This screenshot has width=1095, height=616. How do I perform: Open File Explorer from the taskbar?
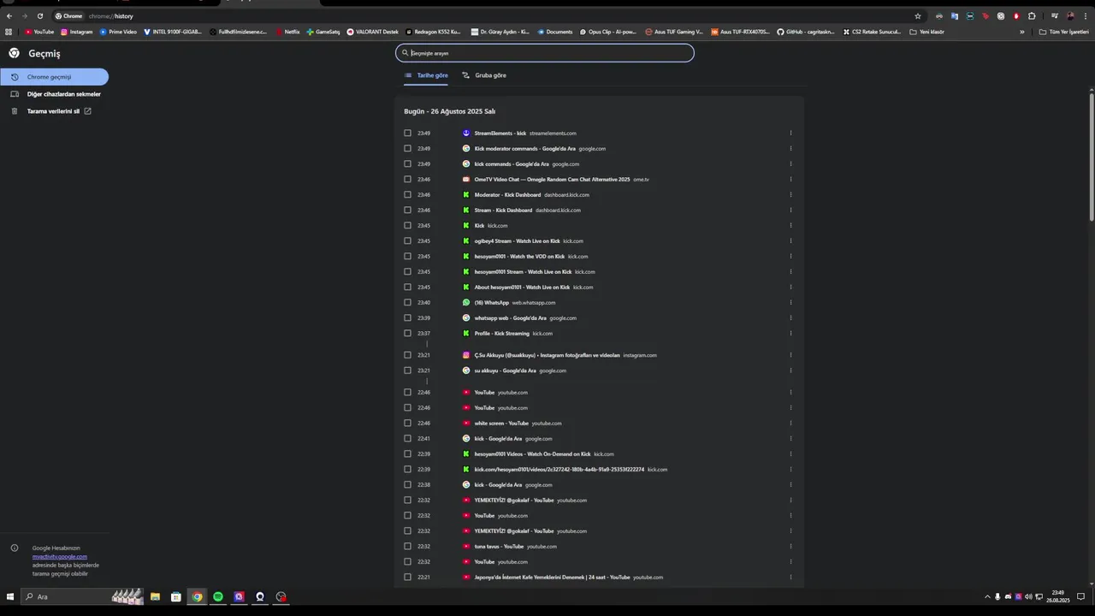click(155, 596)
